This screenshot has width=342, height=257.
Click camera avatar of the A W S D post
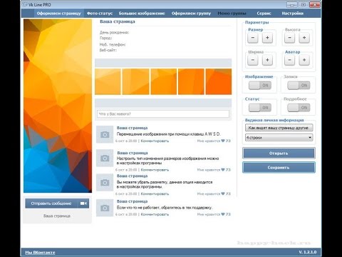pos(105,134)
